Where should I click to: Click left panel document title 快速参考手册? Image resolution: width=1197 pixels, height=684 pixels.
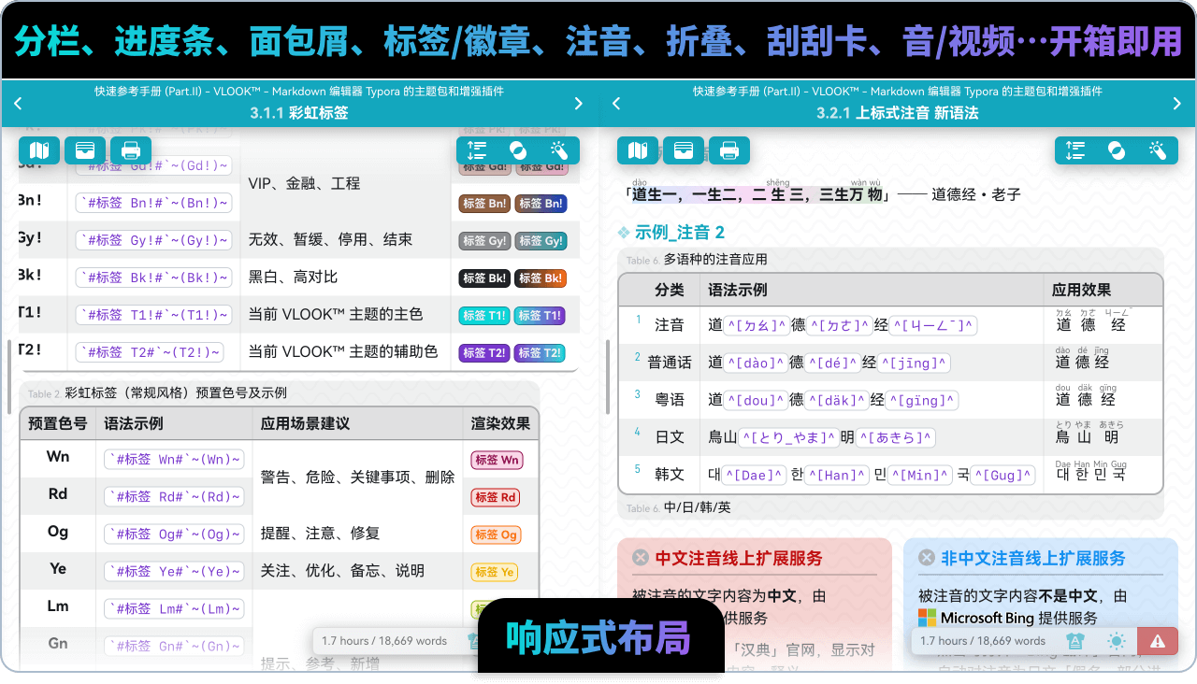[x=299, y=92]
